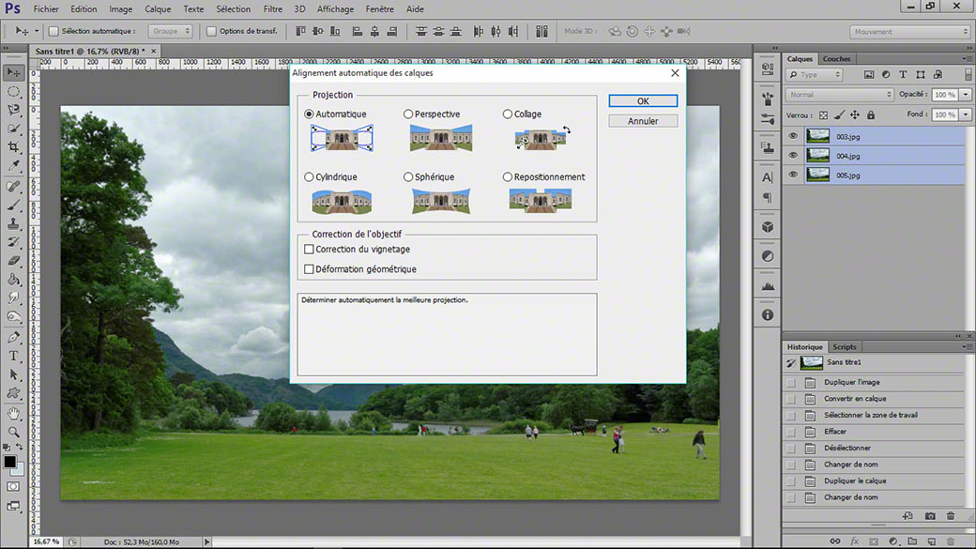This screenshot has width=976, height=549.
Task: Select the Crop tool in toolbar
Action: click(13, 147)
